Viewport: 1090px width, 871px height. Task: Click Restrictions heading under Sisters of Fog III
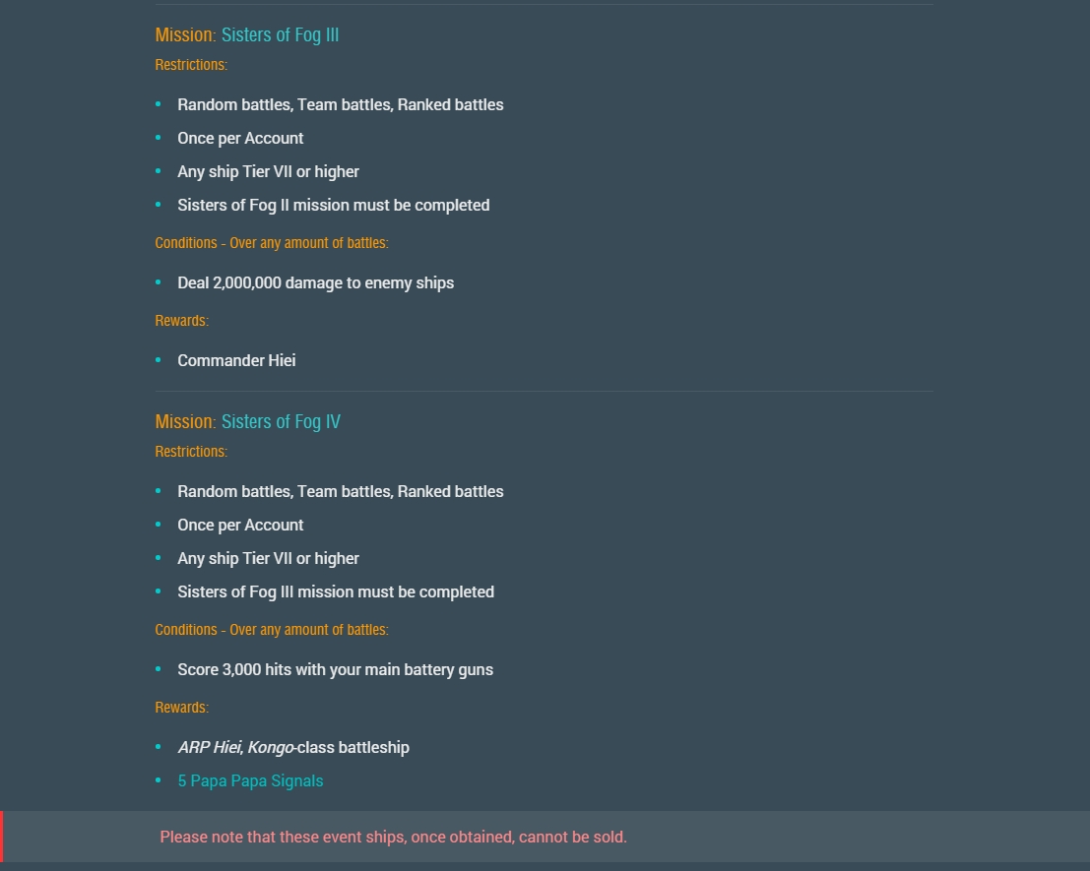point(191,65)
